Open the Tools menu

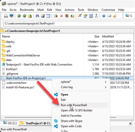81,10
